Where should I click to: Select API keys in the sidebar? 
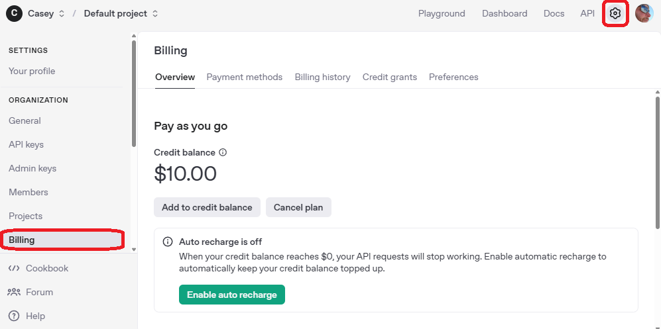tap(26, 144)
